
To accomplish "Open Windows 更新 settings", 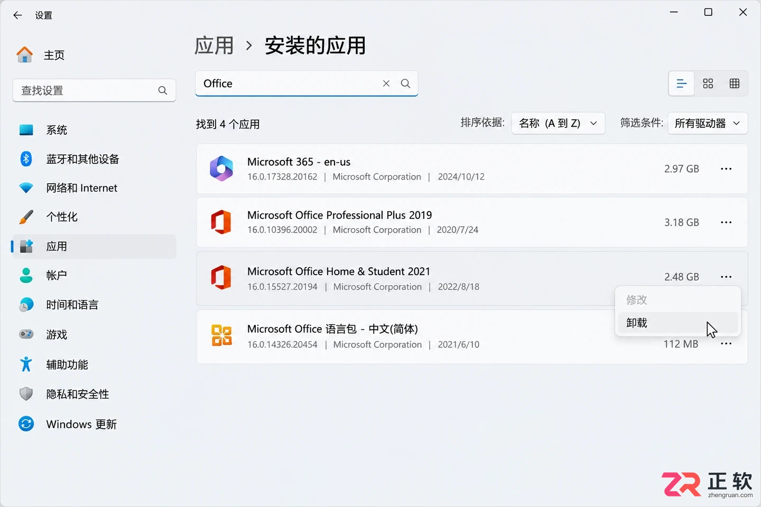I will [x=94, y=424].
